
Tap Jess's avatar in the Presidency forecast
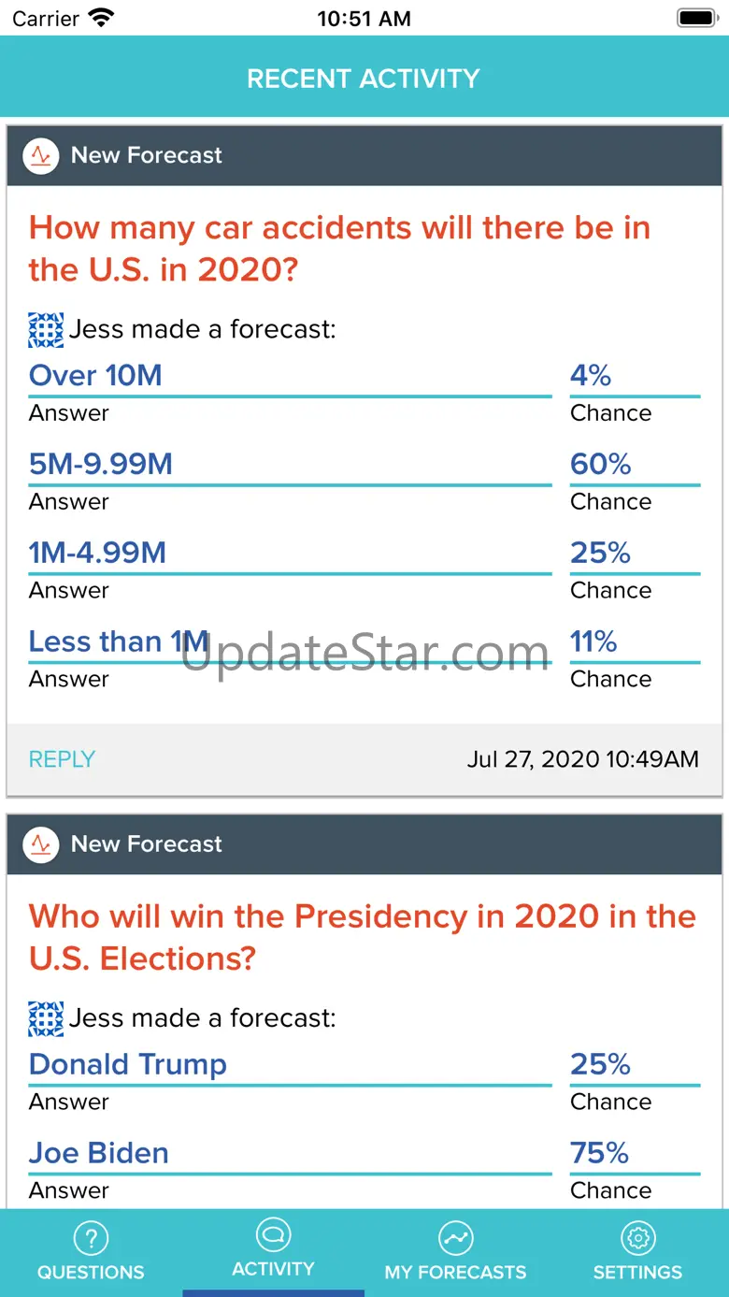(46, 1018)
